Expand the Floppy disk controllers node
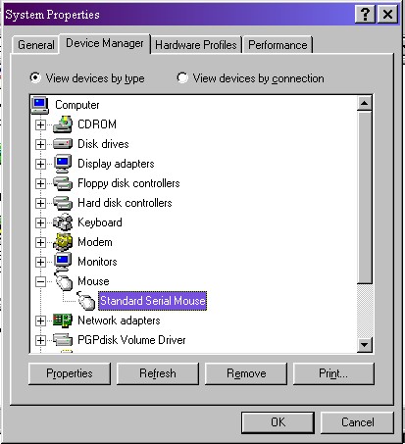 point(40,183)
